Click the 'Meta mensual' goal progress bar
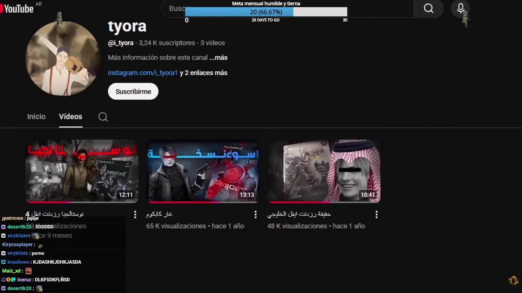Viewport: 522px width, 293px height. (x=266, y=12)
